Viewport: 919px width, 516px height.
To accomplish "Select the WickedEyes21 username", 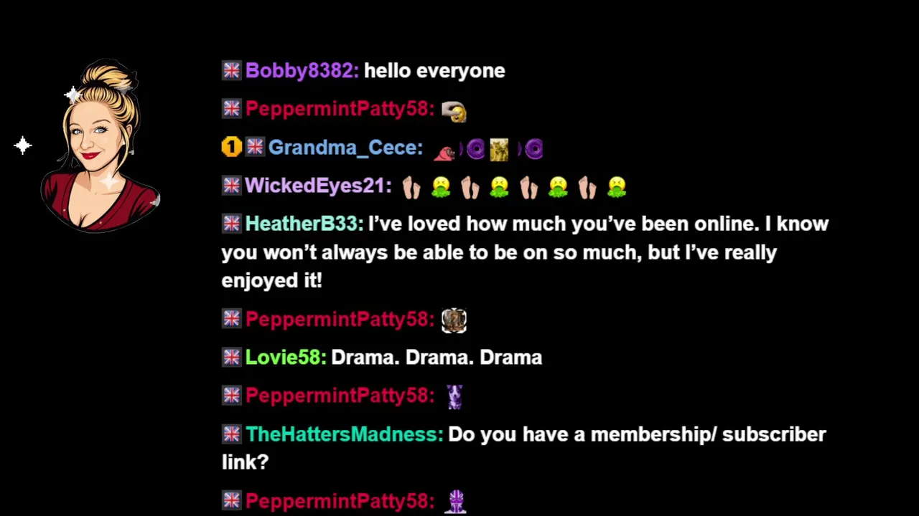I will [x=318, y=186].
